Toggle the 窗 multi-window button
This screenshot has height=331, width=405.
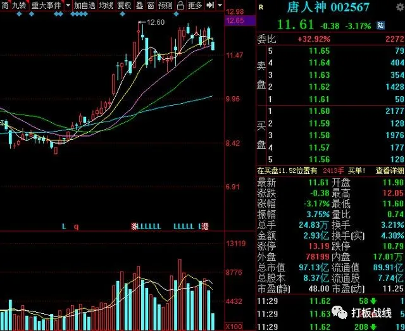click(x=151, y=5)
